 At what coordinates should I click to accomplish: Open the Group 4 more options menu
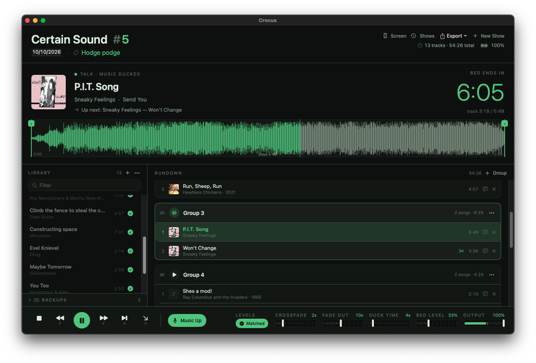[x=492, y=275]
